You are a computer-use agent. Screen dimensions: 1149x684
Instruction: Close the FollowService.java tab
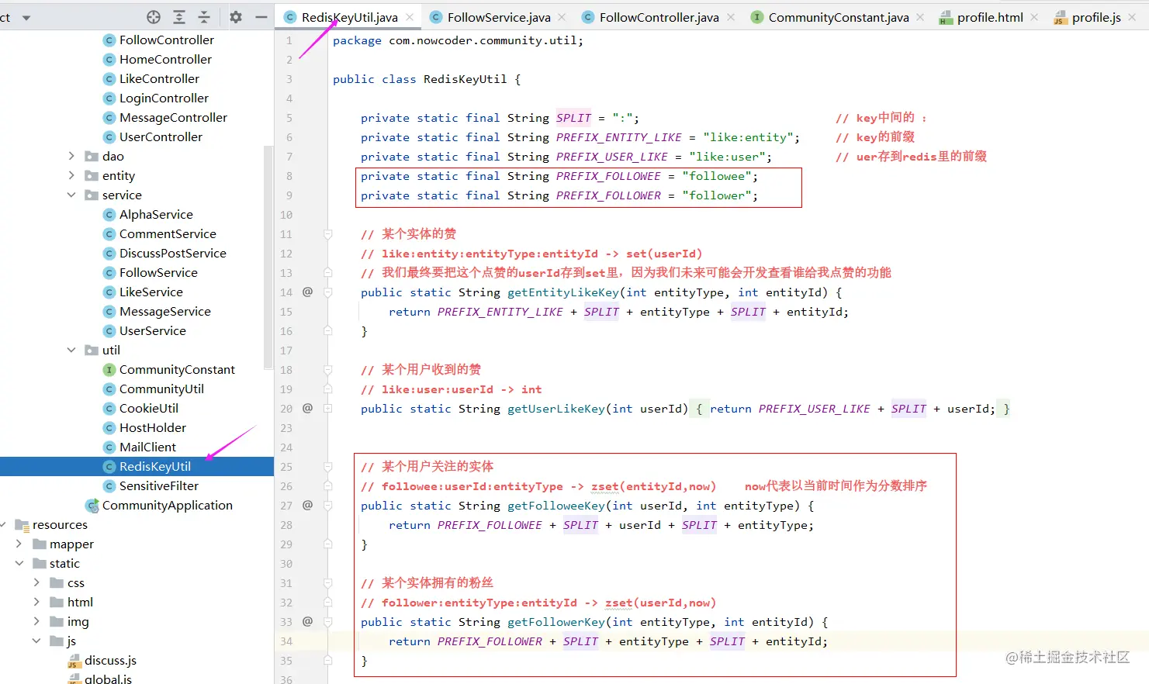point(562,17)
